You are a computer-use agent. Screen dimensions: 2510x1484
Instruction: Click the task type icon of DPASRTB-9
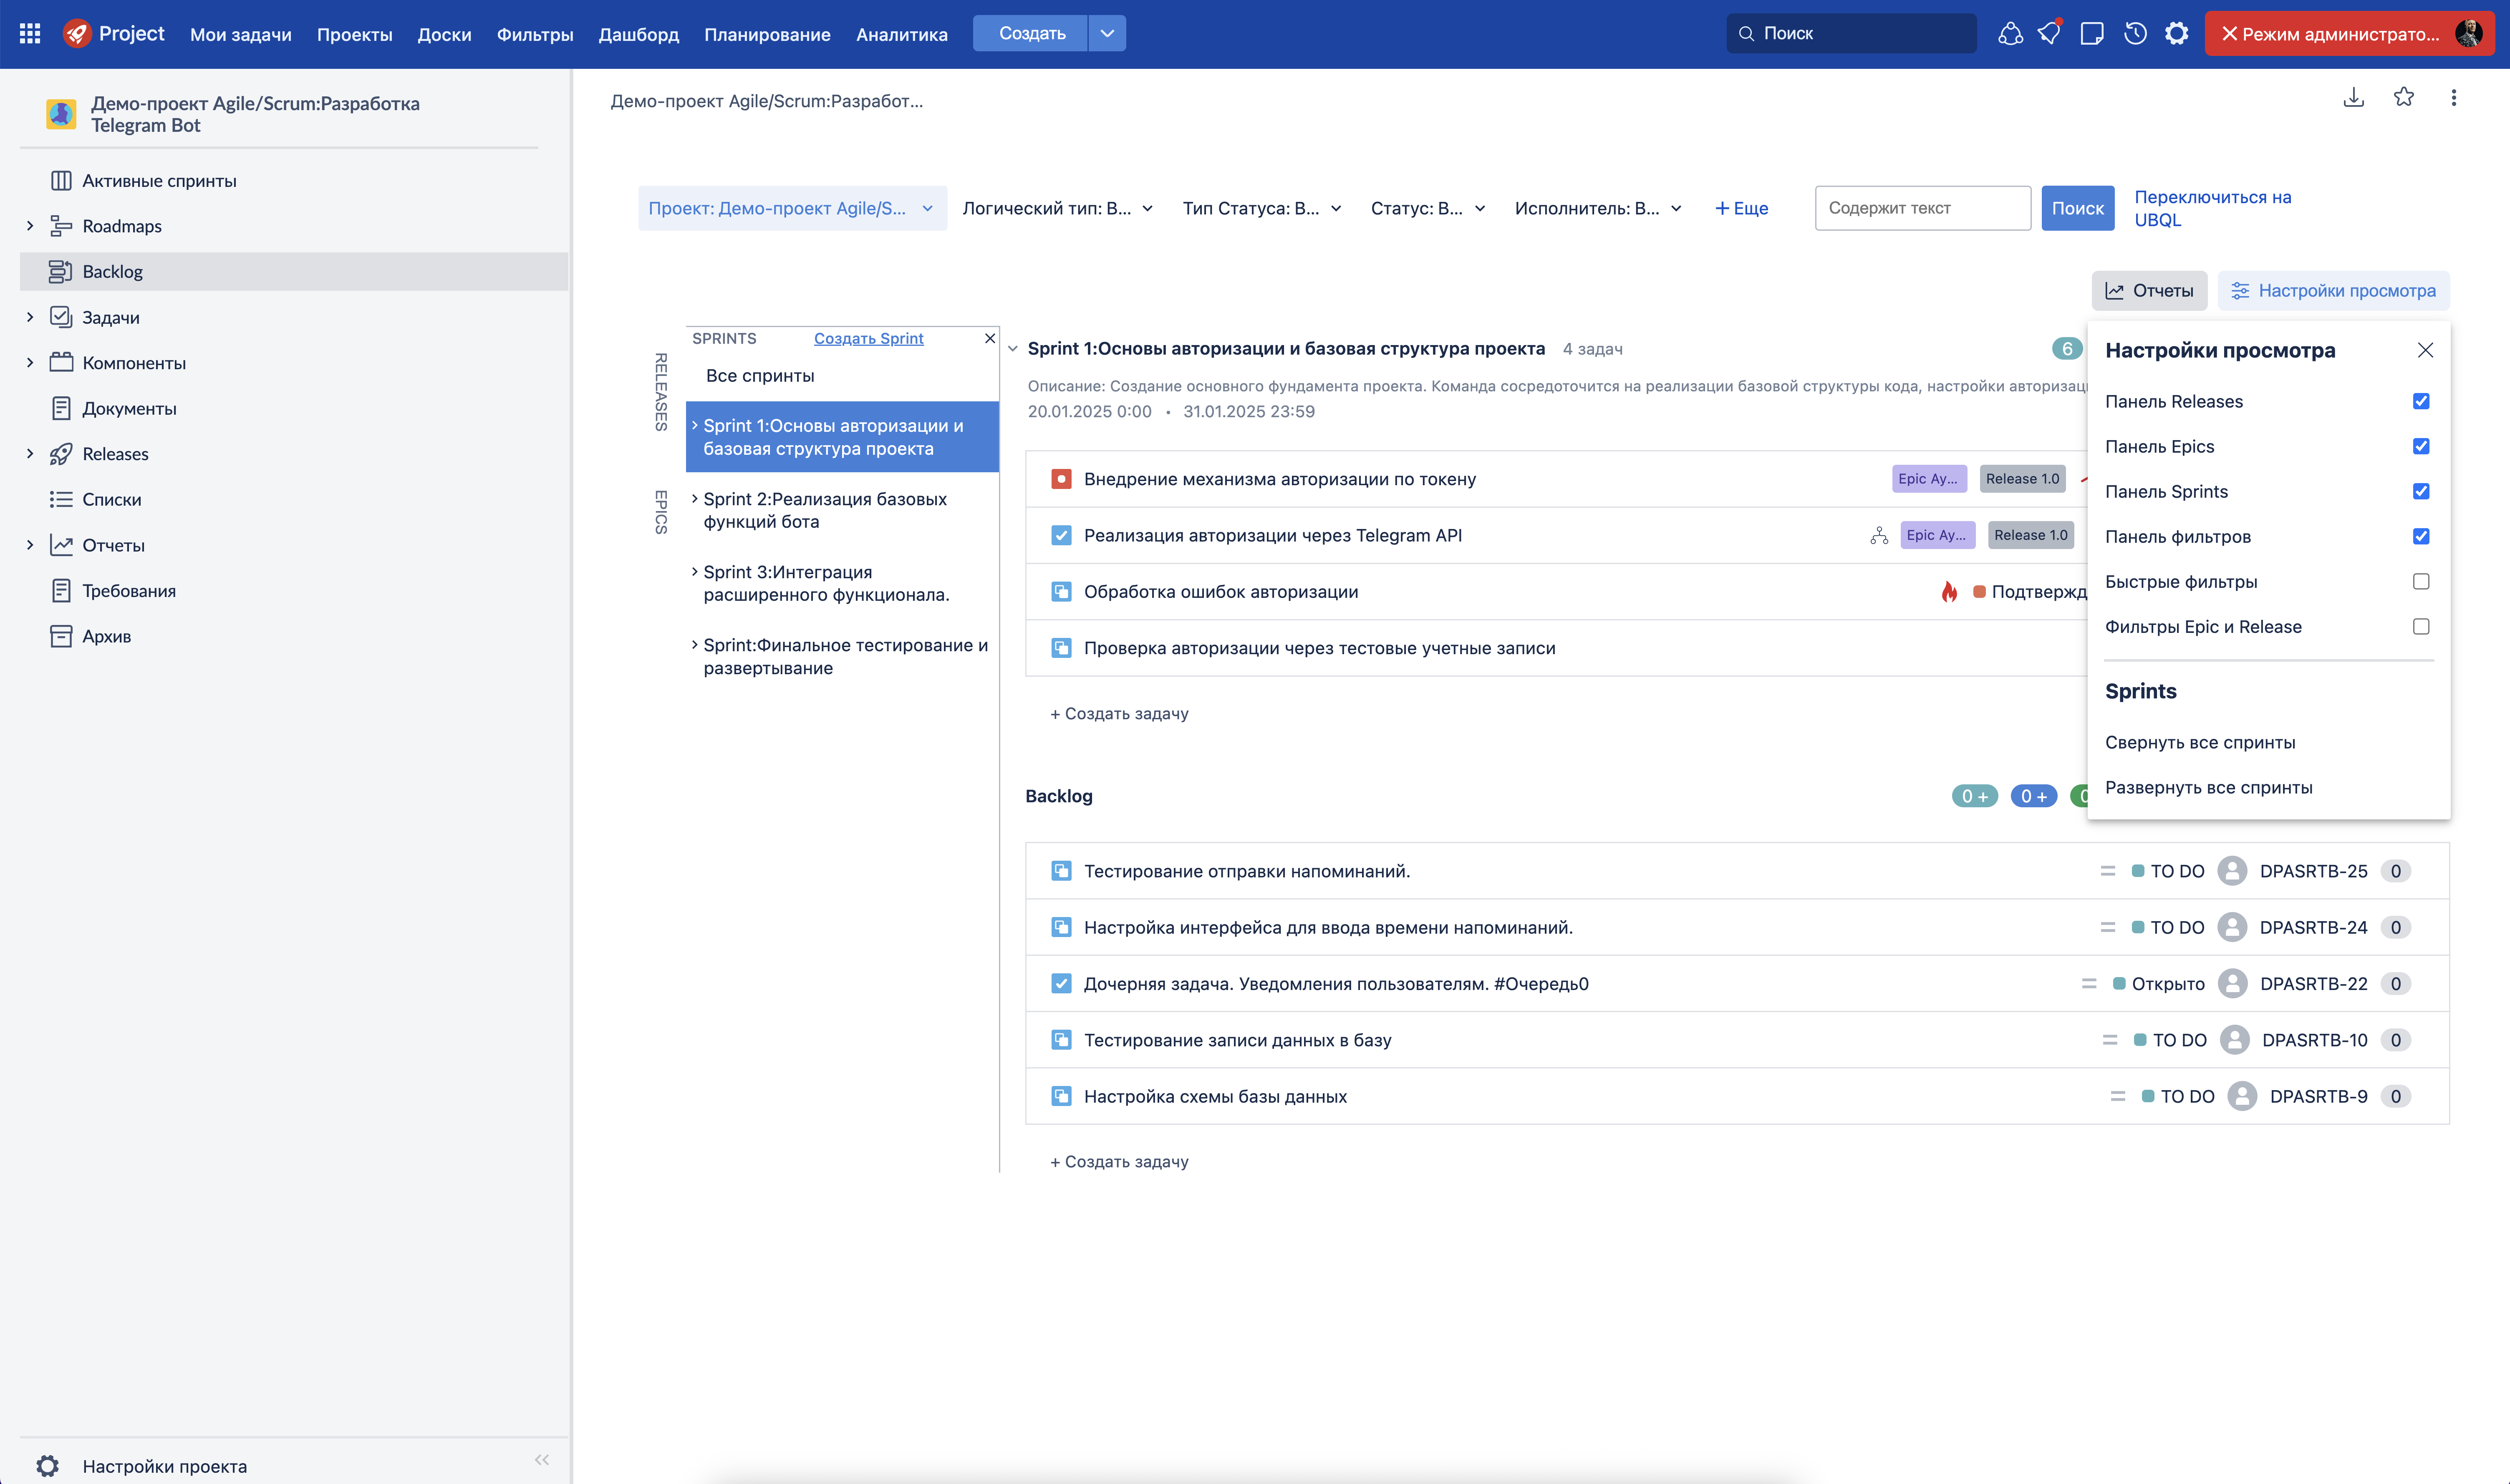(x=1061, y=1096)
